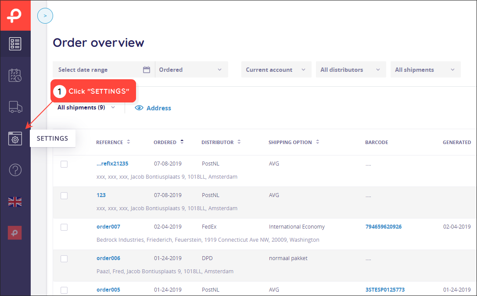
Task: Click the Barcode column header
Action: point(377,142)
